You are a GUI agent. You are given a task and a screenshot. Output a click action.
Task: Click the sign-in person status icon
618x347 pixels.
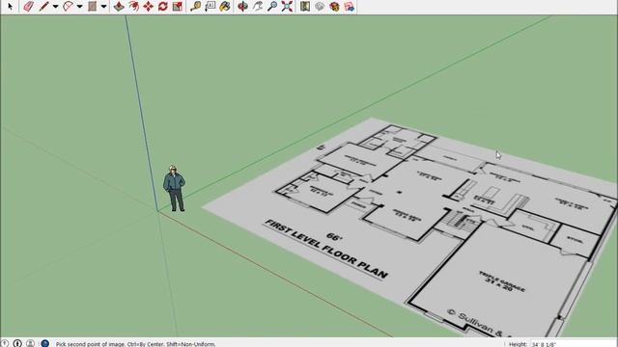[x=30, y=343]
